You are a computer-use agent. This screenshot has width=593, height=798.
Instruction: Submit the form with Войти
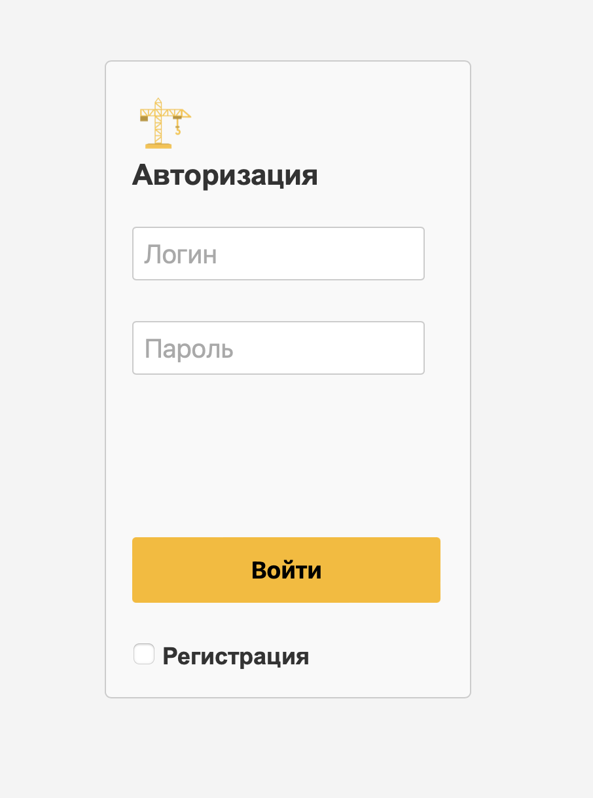point(286,570)
